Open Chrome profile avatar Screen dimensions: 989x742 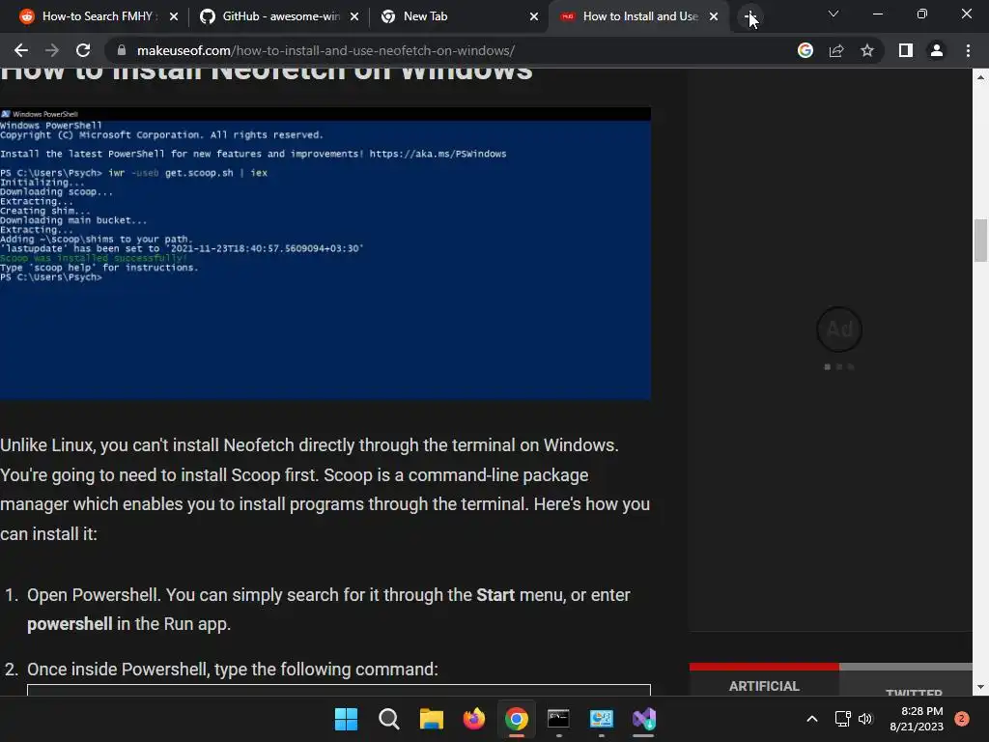coord(937,50)
